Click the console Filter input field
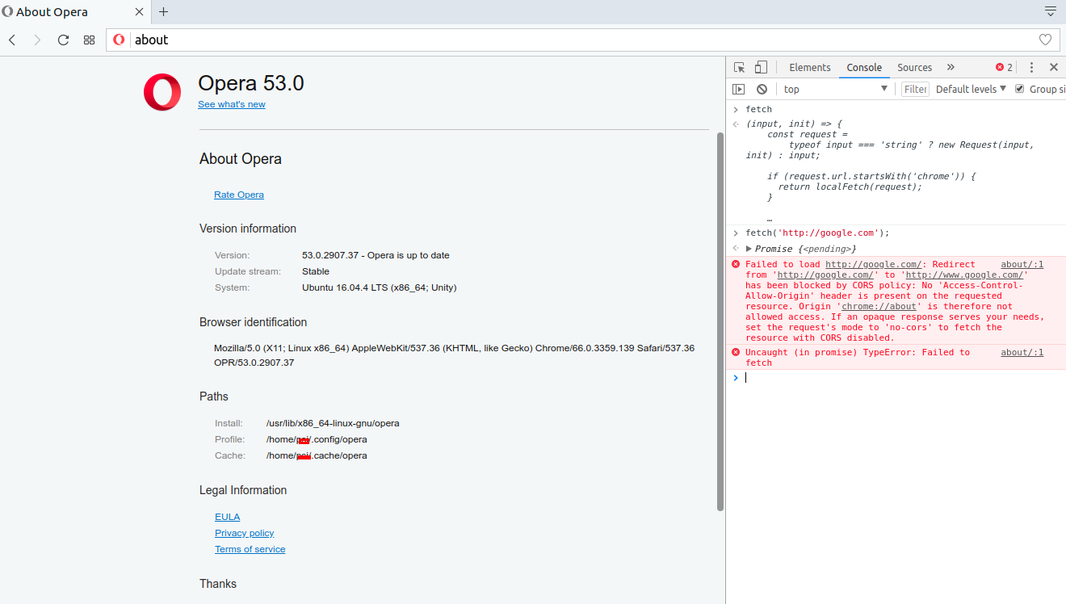Viewport: 1066px width, 604px height. [915, 89]
